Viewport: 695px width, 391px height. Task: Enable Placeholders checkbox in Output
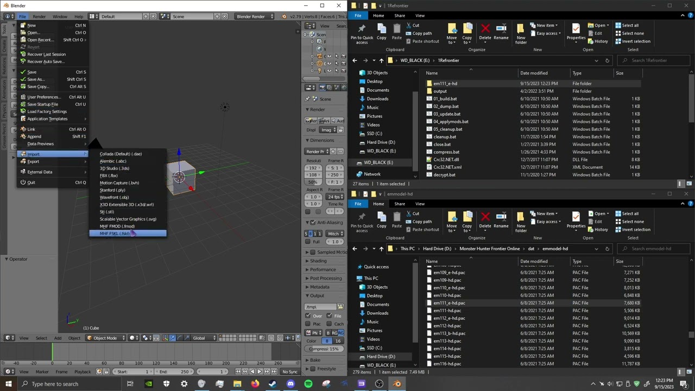click(308, 324)
